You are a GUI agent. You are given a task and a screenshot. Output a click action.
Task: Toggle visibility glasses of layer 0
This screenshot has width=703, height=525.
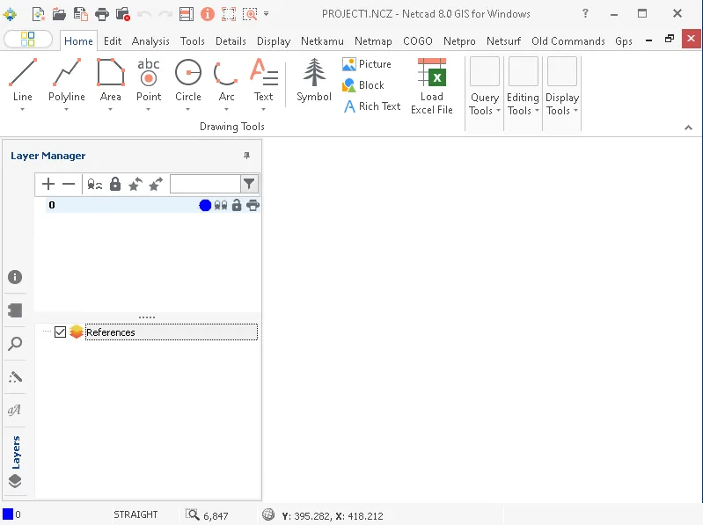pyautogui.click(x=221, y=205)
